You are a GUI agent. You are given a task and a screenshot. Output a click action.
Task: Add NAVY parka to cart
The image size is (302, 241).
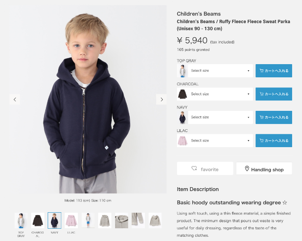[x=274, y=117]
